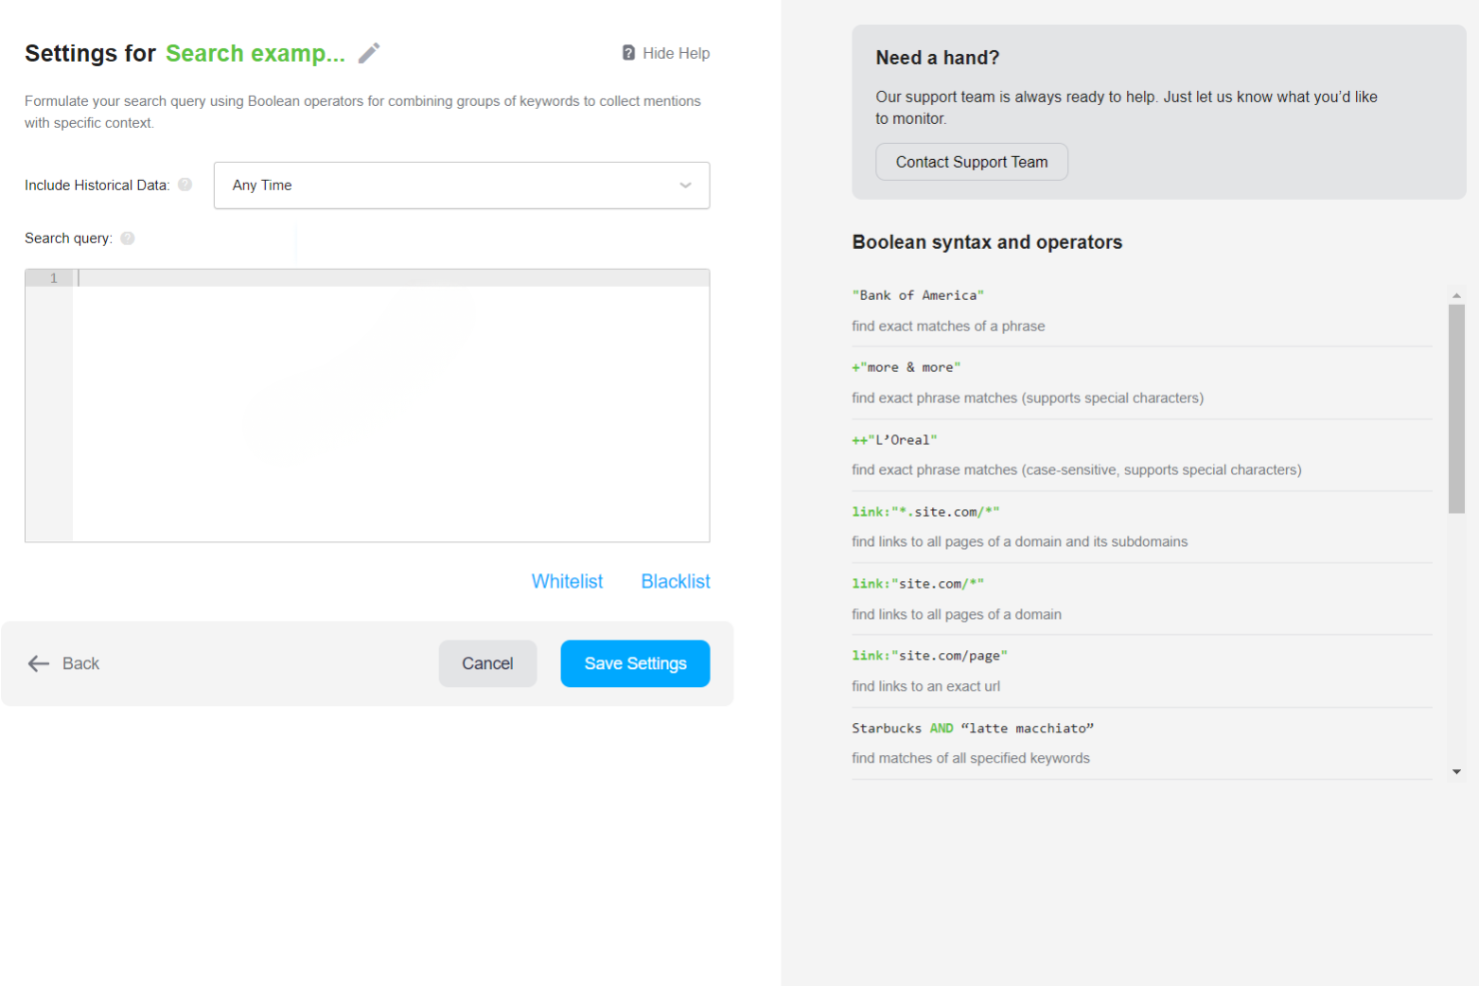This screenshot has width=1479, height=986.
Task: Click the back arrow icon
Action: coord(38,663)
